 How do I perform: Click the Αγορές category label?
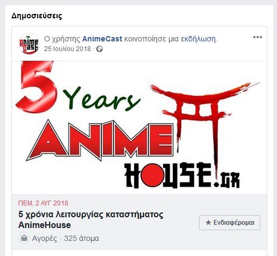click(x=45, y=238)
